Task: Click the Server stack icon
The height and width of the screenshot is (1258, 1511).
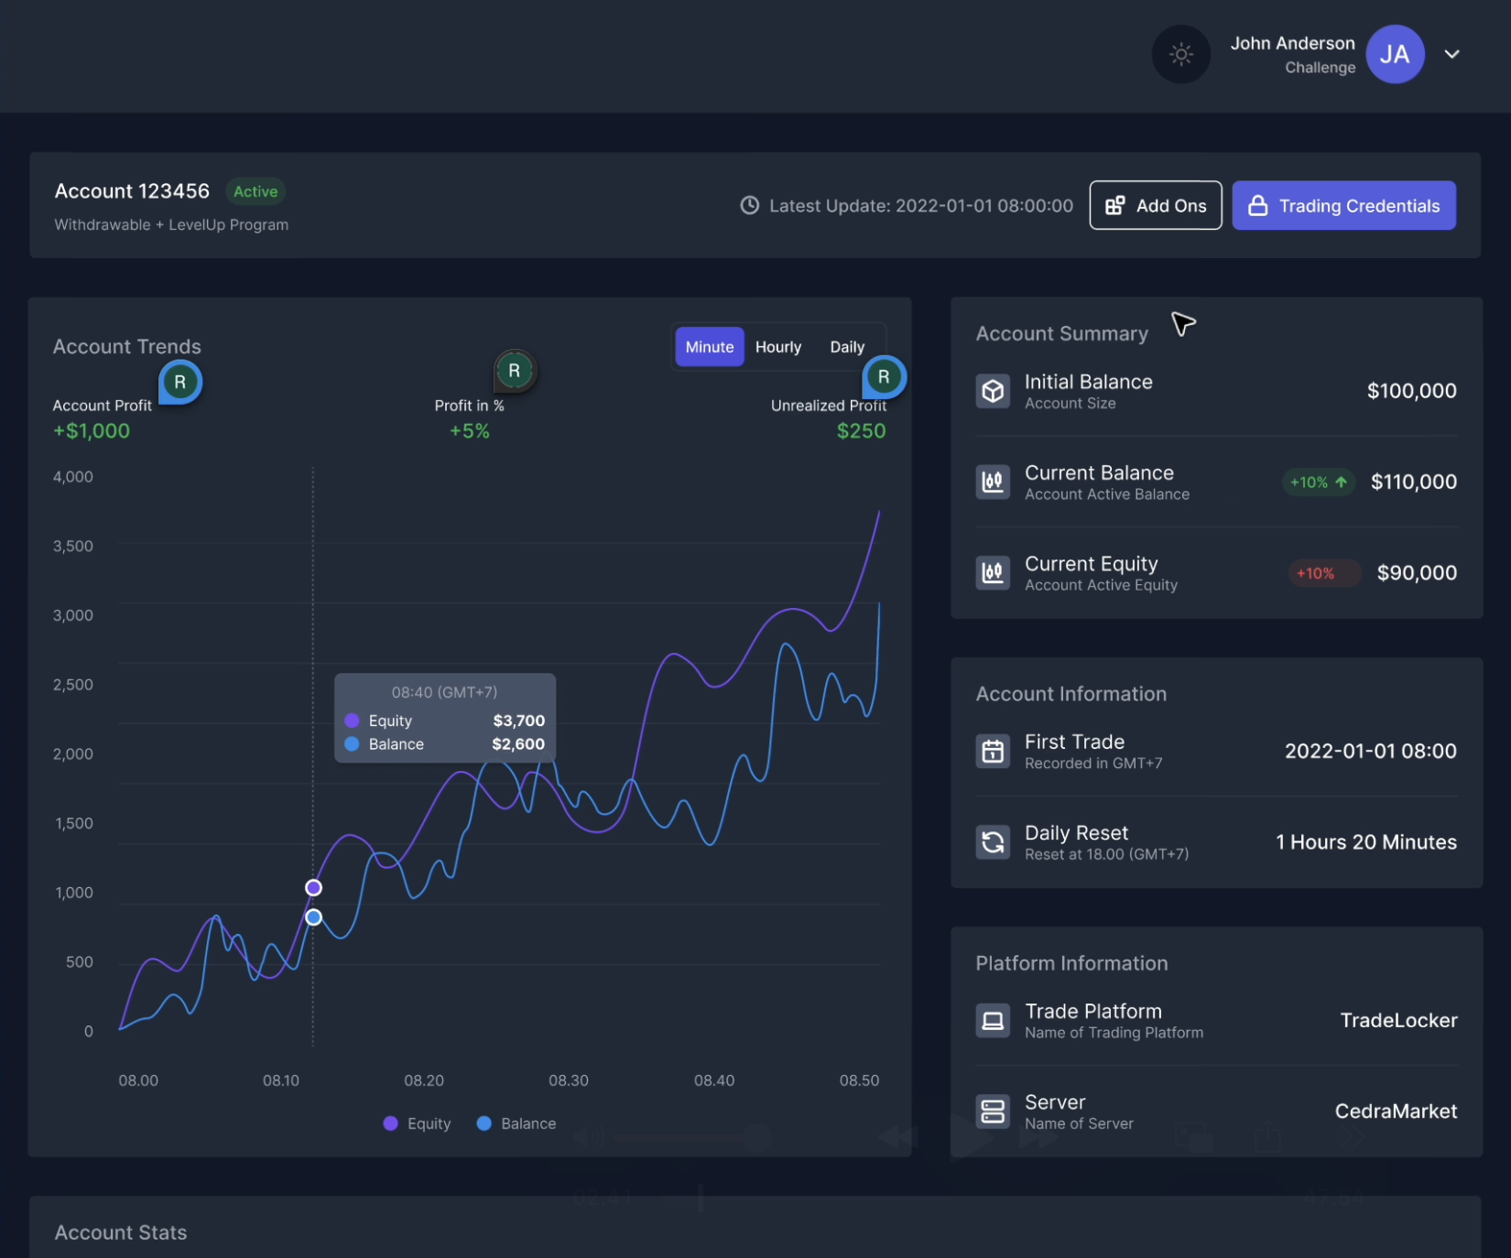Action: pos(993,1112)
